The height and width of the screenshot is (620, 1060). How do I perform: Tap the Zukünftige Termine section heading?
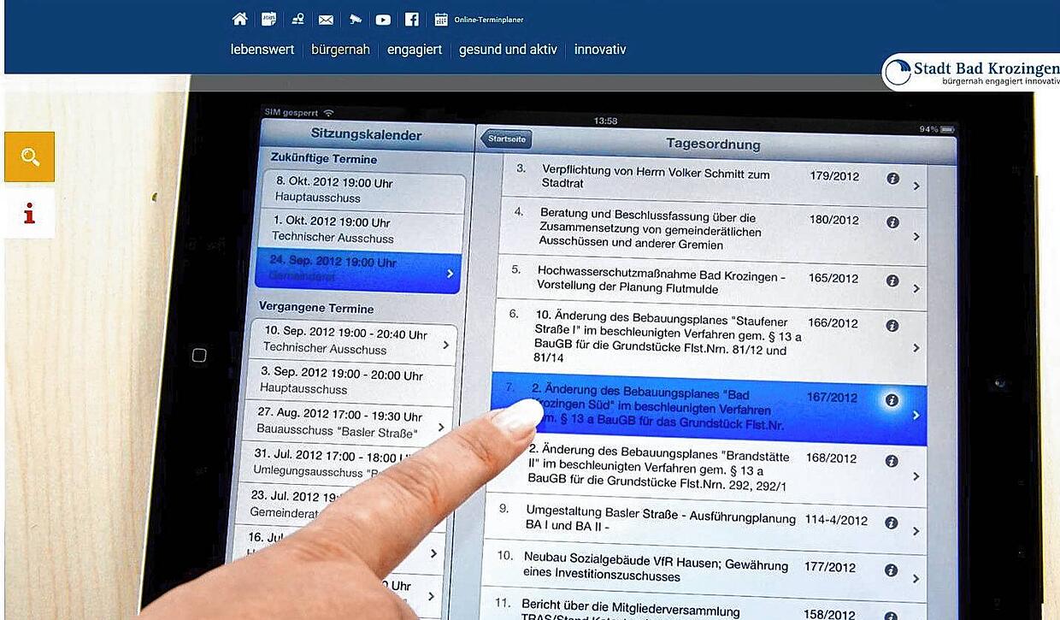[323, 159]
